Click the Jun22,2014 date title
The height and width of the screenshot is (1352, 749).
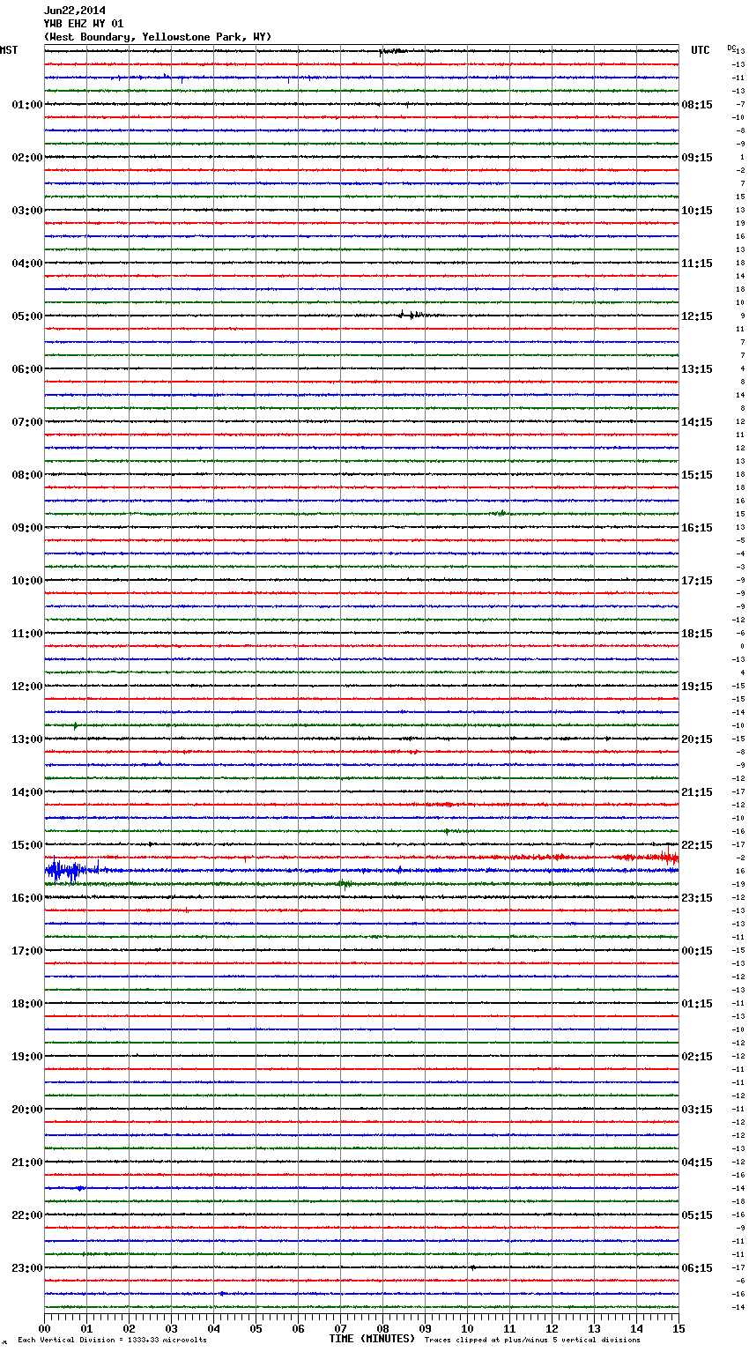coord(75,11)
